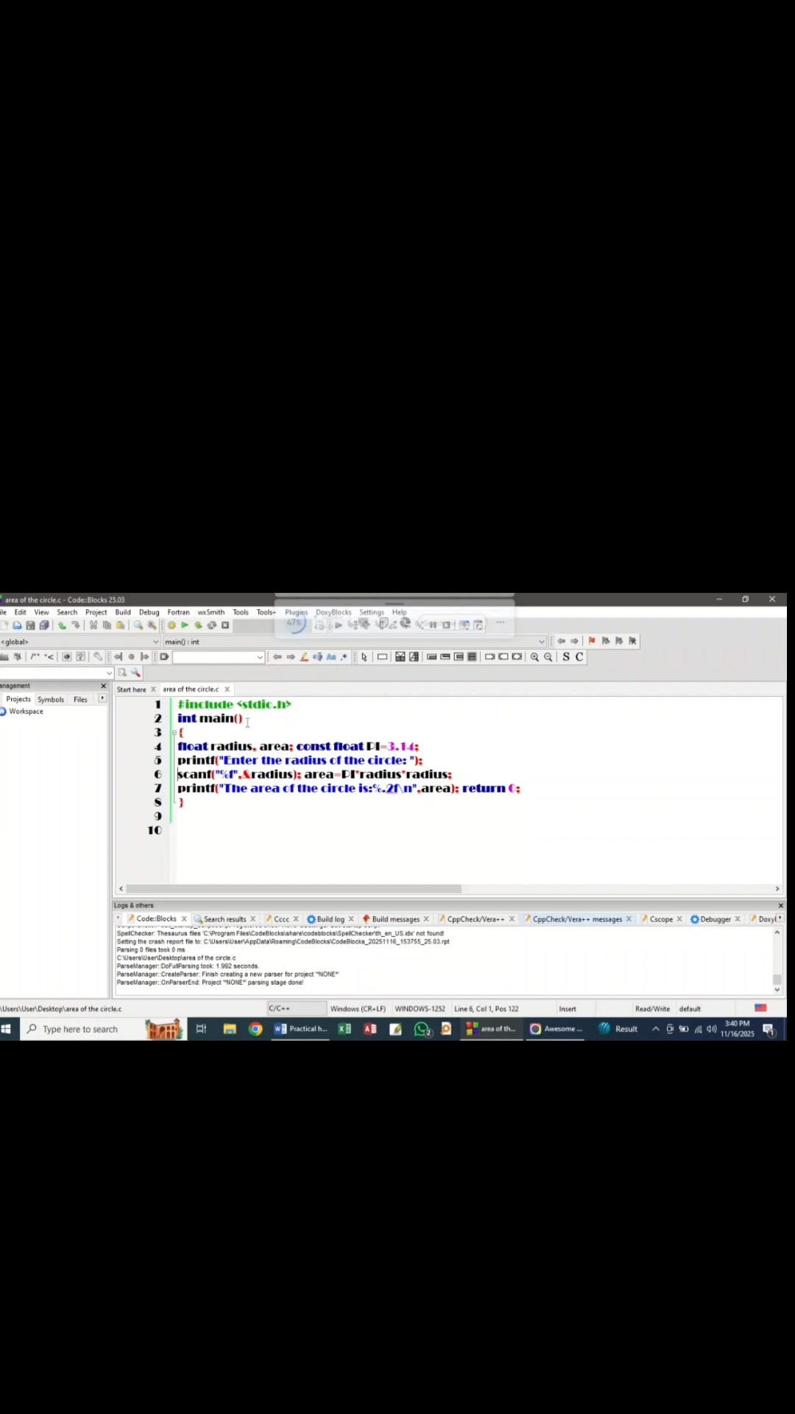Click the Save file icon

click(x=30, y=625)
